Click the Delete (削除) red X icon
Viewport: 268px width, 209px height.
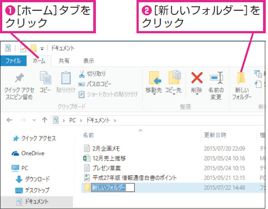click(197, 78)
